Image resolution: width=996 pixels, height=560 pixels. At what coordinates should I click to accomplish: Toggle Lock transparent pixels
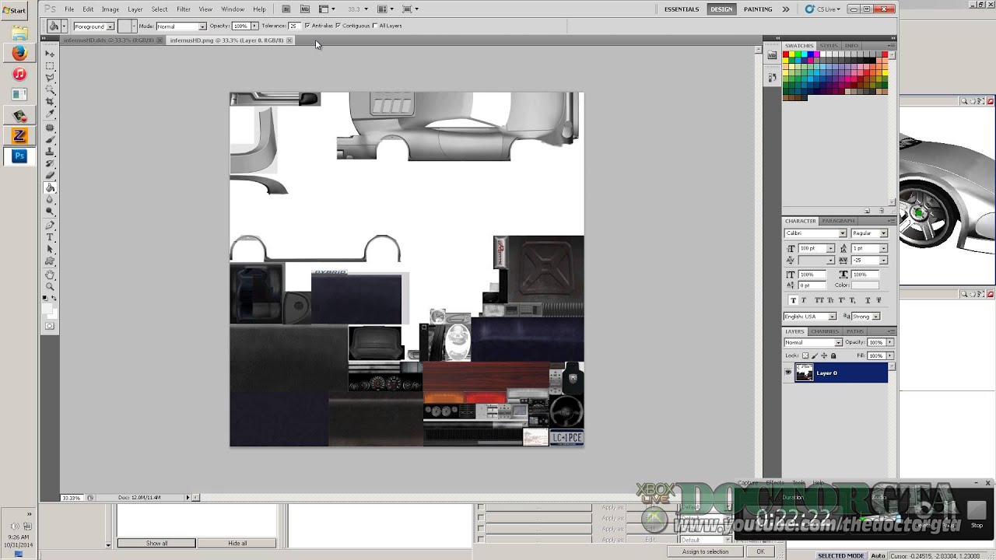pyautogui.click(x=805, y=355)
